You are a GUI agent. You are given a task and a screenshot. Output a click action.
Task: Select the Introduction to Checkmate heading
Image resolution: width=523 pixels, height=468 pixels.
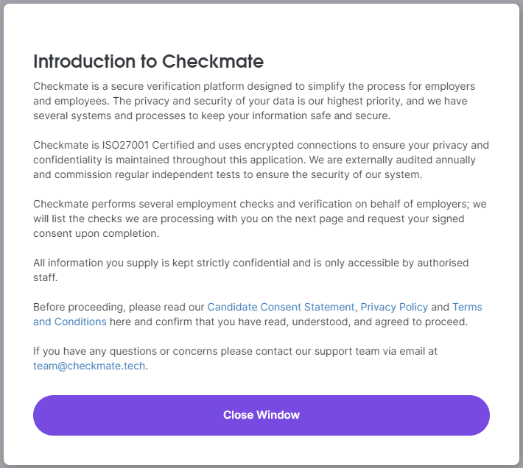click(148, 61)
